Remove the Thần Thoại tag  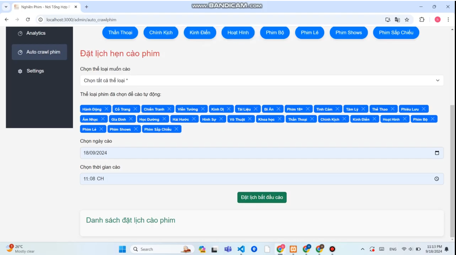click(x=312, y=119)
